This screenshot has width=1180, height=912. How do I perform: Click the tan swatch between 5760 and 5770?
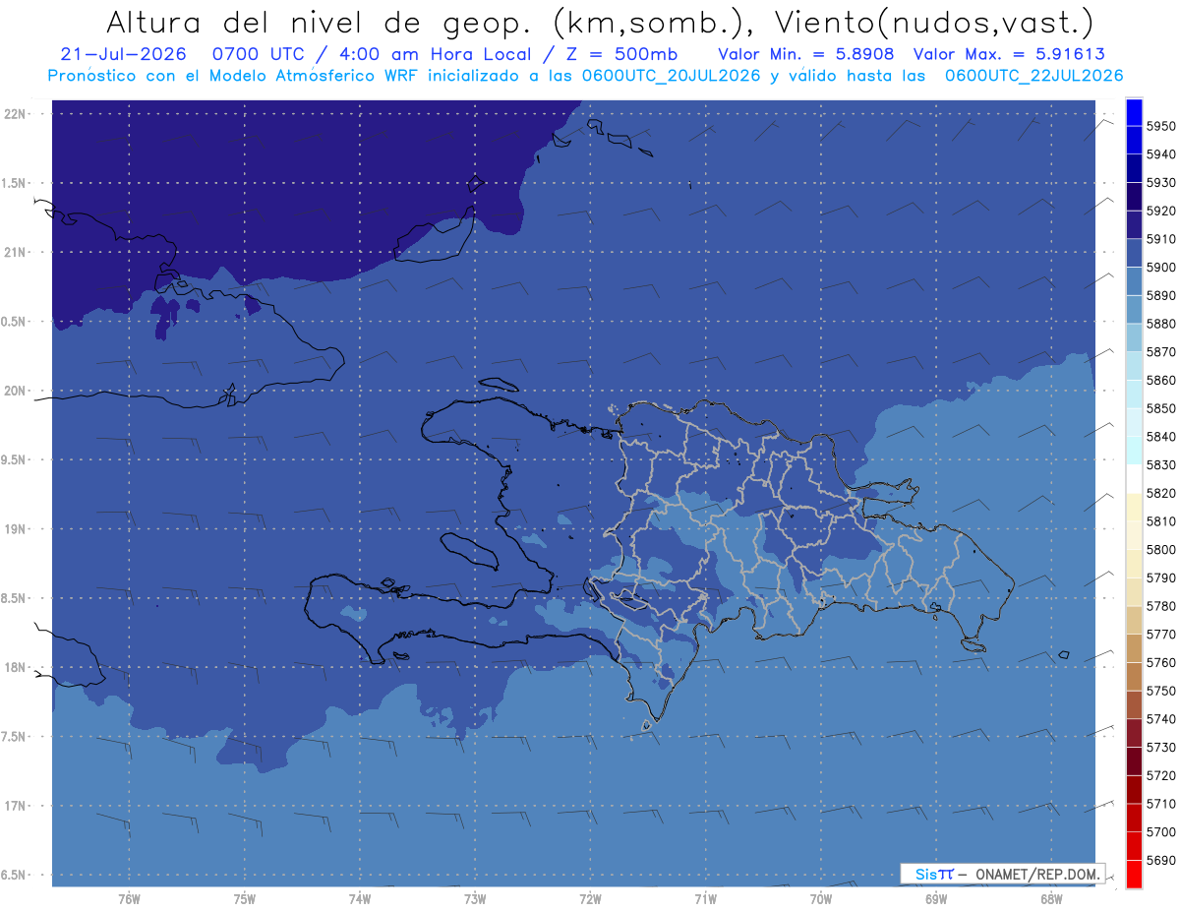(x=1134, y=648)
